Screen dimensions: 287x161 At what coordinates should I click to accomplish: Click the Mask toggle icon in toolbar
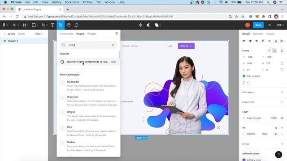coord(148,25)
